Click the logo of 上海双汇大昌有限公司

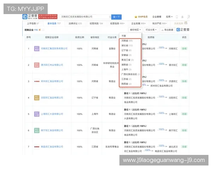[37, 114]
